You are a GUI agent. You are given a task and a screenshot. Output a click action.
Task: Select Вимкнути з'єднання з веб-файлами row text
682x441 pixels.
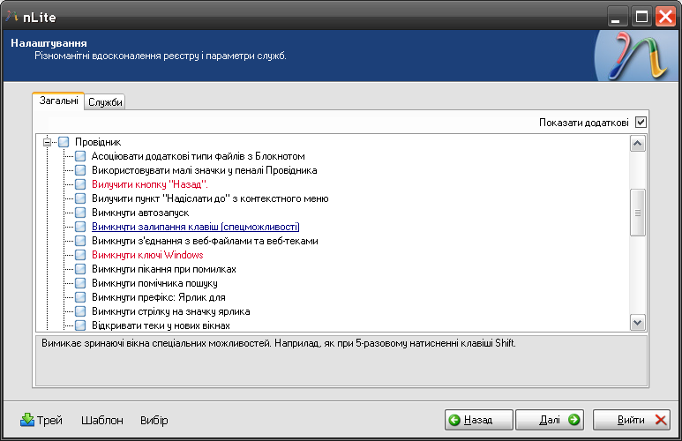tap(205, 241)
